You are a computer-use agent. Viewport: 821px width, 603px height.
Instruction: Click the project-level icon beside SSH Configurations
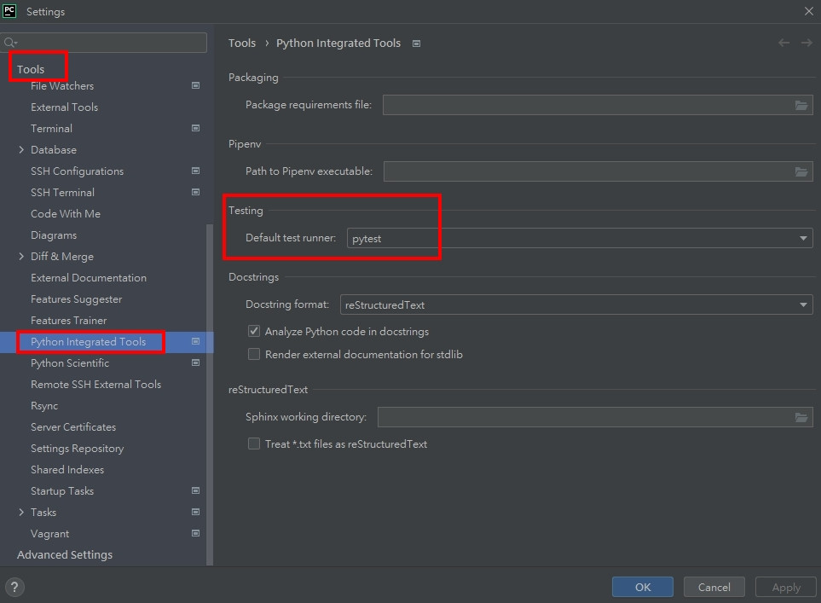pyautogui.click(x=195, y=171)
